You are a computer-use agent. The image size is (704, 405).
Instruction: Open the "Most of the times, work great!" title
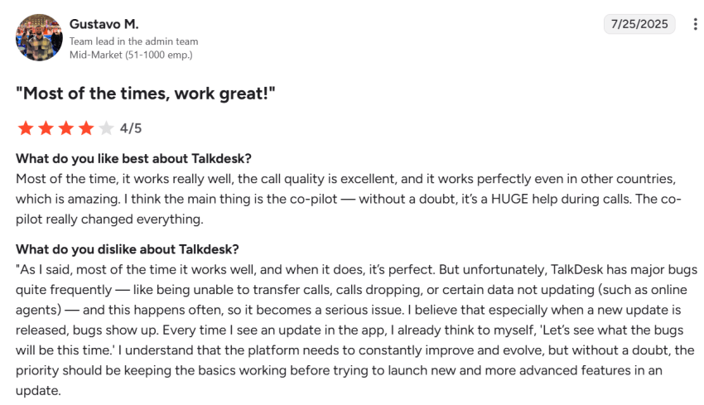pyautogui.click(x=145, y=93)
